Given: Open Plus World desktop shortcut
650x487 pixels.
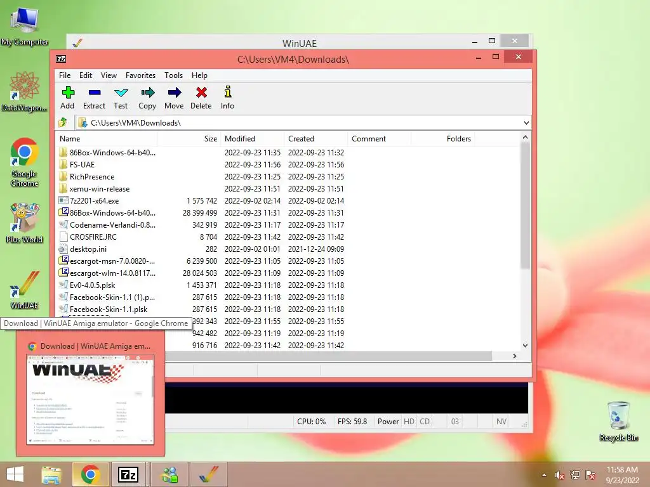Looking at the screenshot, I should 25,223.
